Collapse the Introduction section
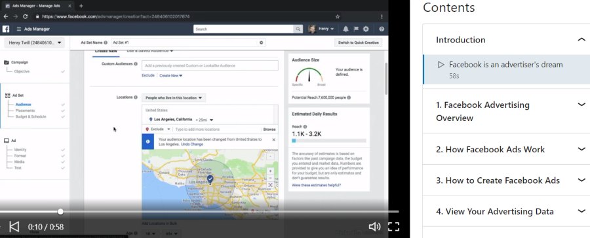The image size is (590, 238). click(x=581, y=39)
